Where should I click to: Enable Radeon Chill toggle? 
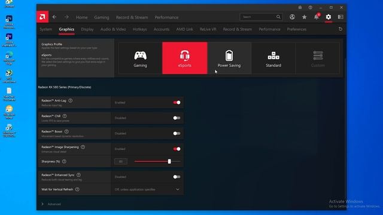click(x=177, y=118)
